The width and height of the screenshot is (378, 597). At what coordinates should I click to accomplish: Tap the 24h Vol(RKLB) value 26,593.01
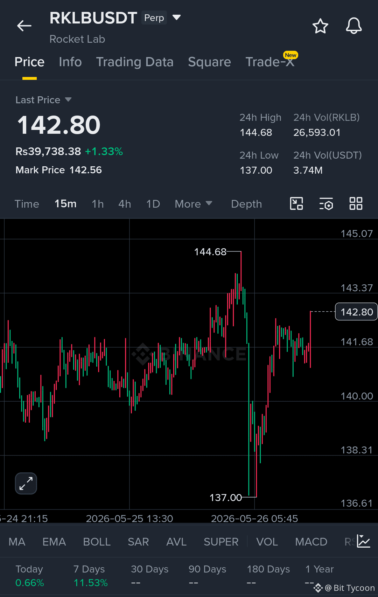tap(317, 132)
